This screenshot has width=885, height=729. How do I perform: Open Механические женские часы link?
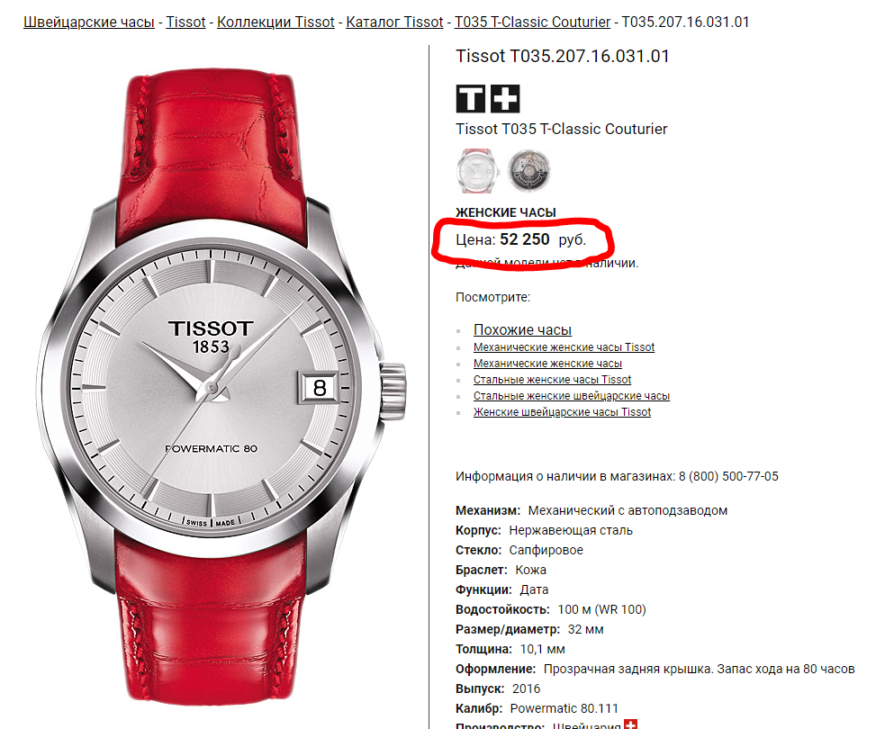pyautogui.click(x=547, y=364)
